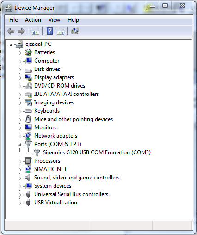
Task: Expand the Universal Serial Bus controllers arrow
Action: 20,195
